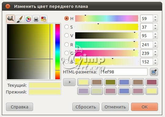Open the Palette selector tab
The image size is (165, 117).
(x=44, y=19)
